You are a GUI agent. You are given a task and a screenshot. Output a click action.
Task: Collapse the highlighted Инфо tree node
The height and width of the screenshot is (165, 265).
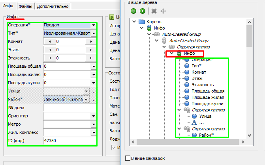pyautogui.click(x=171, y=53)
